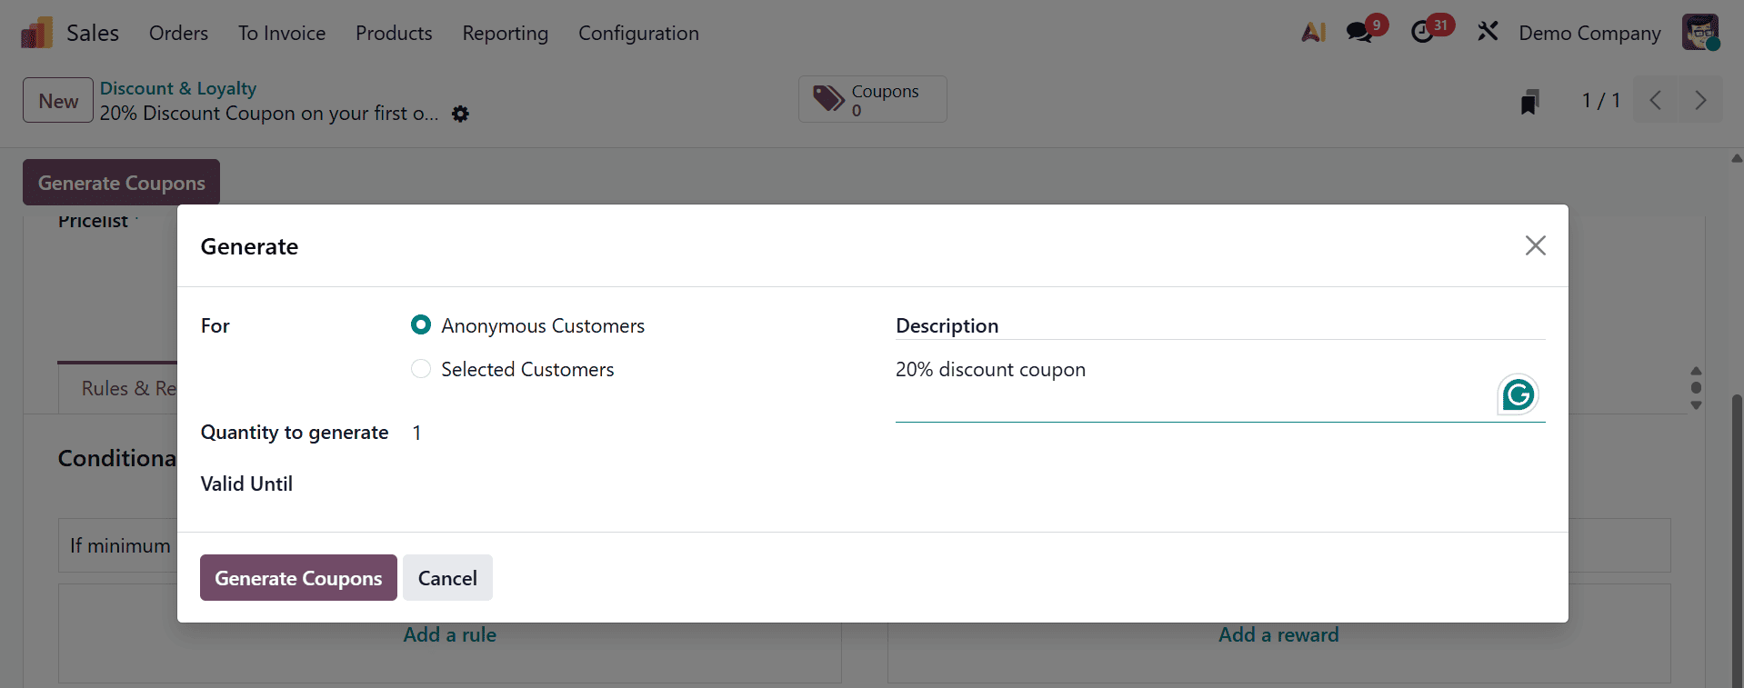Viewport: 1744px width, 688px height.
Task: Click the 1 / 1 pager counter
Action: [x=1600, y=100]
